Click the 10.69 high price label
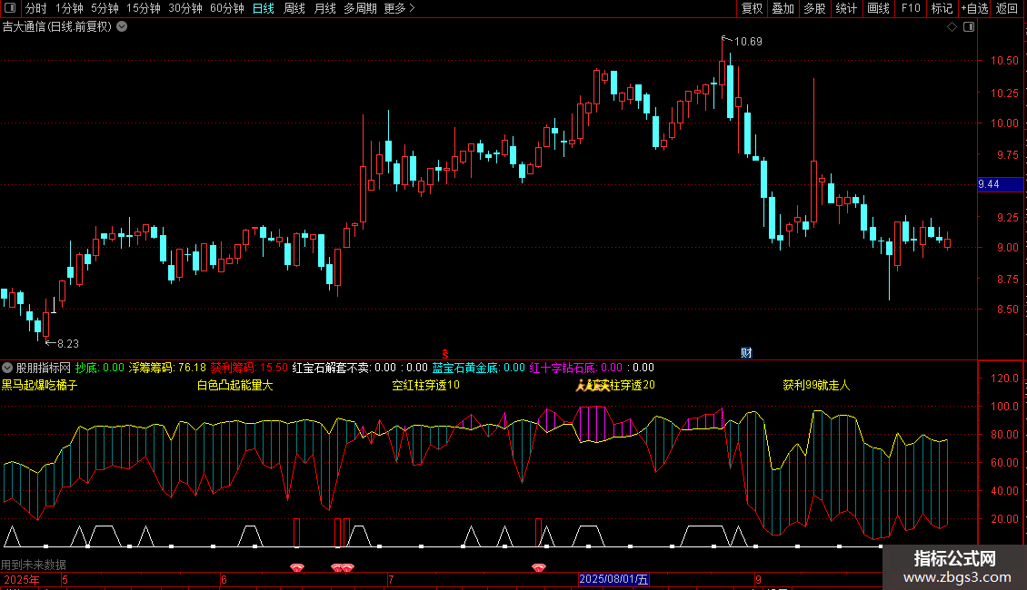 click(748, 41)
